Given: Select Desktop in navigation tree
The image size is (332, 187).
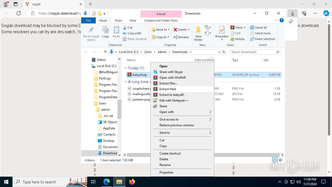Looking at the screenshot, I should pyautogui.click(x=108, y=141).
